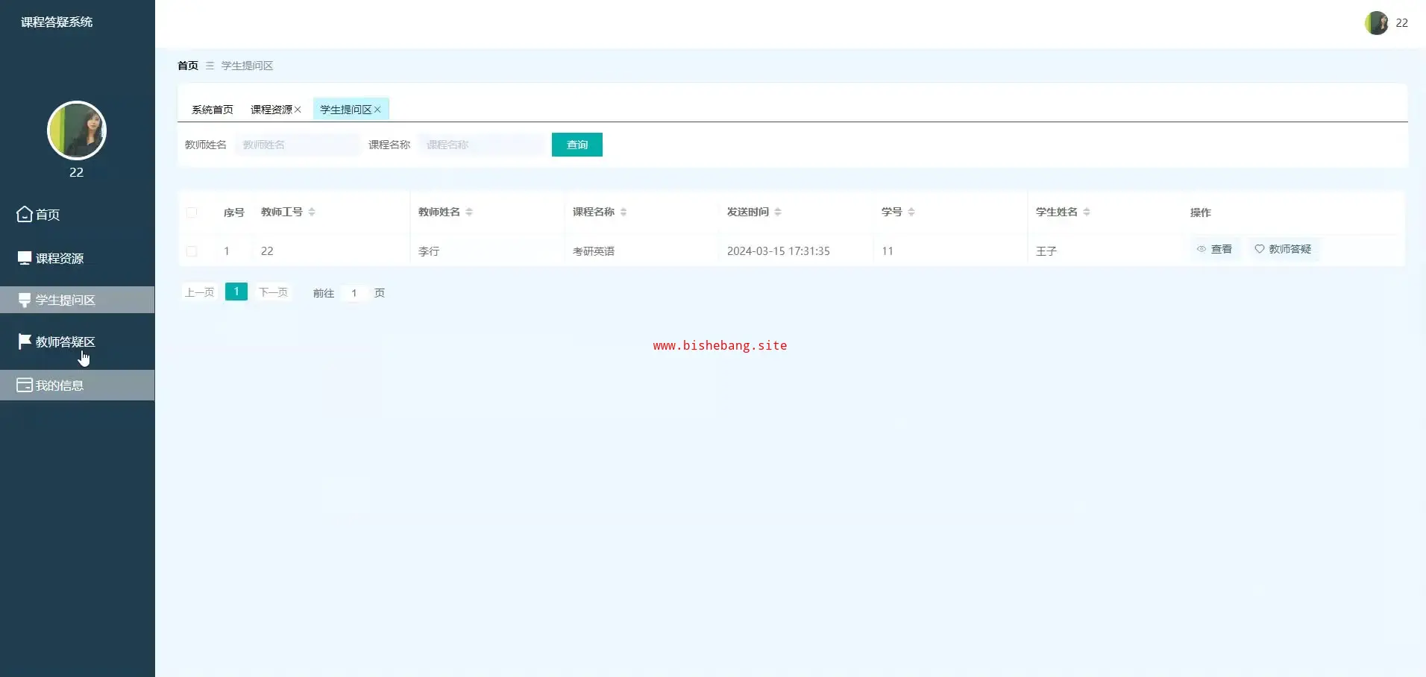Click the breadcrumb separator icon after 首页
This screenshot has width=1426, height=677.
(210, 66)
